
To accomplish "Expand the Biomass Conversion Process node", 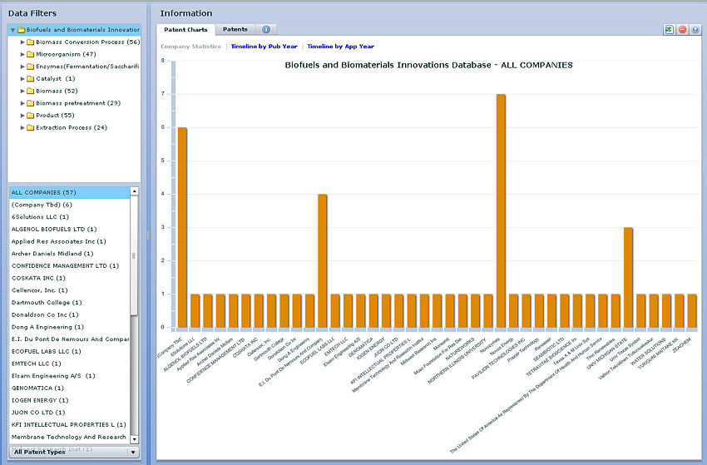I will (x=22, y=42).
